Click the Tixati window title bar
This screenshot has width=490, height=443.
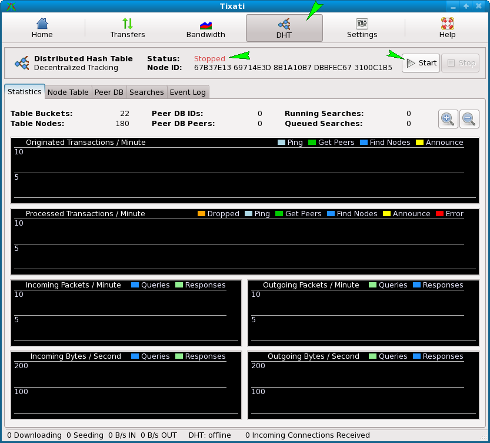point(232,6)
